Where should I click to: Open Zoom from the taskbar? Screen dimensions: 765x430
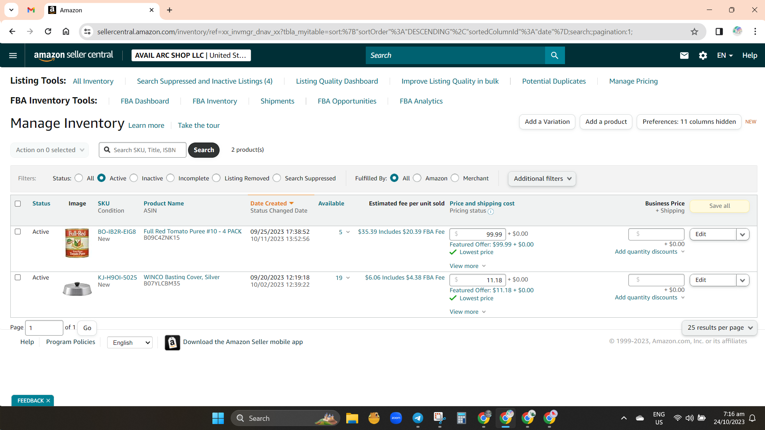(396, 418)
